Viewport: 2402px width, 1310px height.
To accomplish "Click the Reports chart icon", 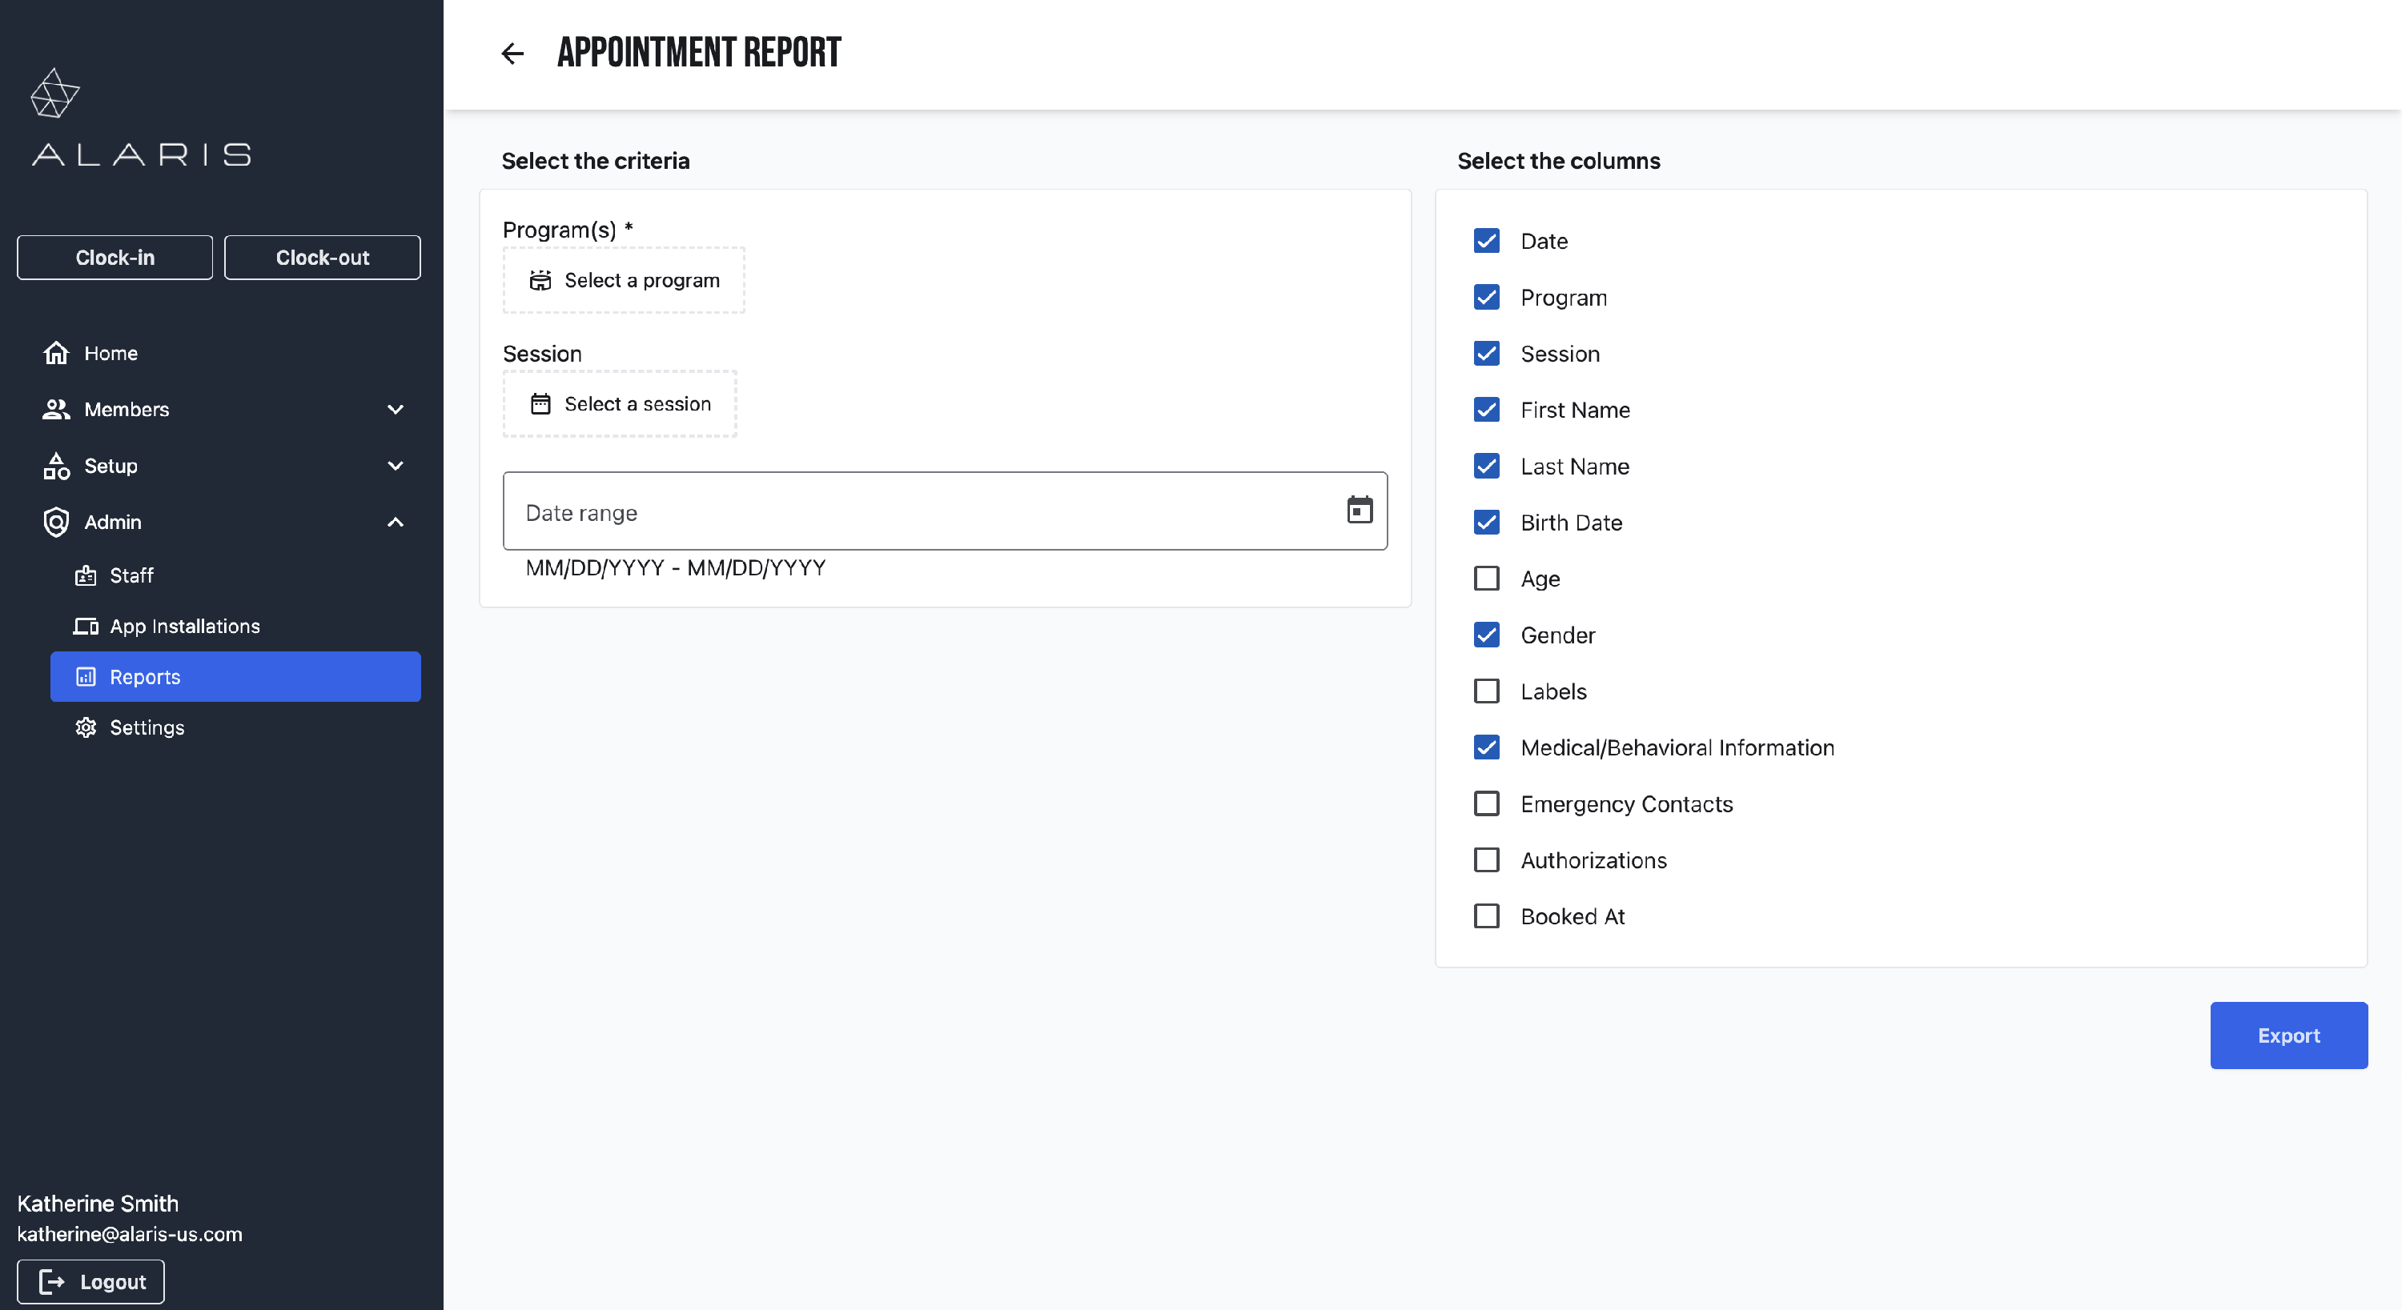I will coord(86,676).
